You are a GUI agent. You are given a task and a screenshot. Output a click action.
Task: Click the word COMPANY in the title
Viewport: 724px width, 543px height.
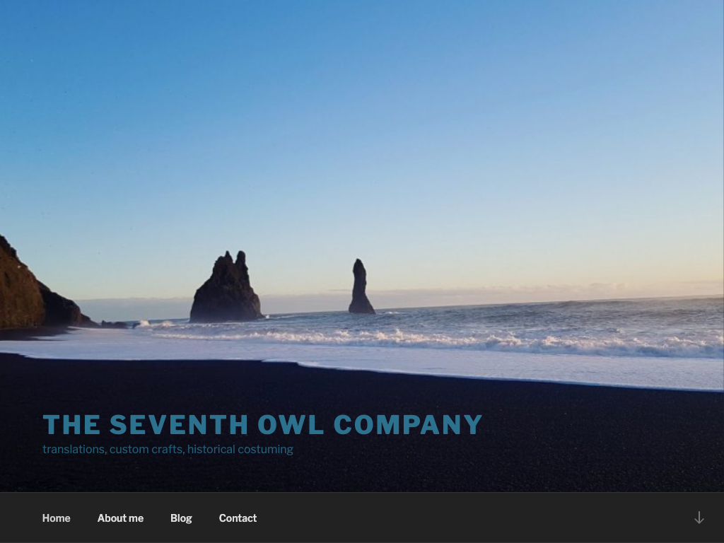pyautogui.click(x=408, y=425)
